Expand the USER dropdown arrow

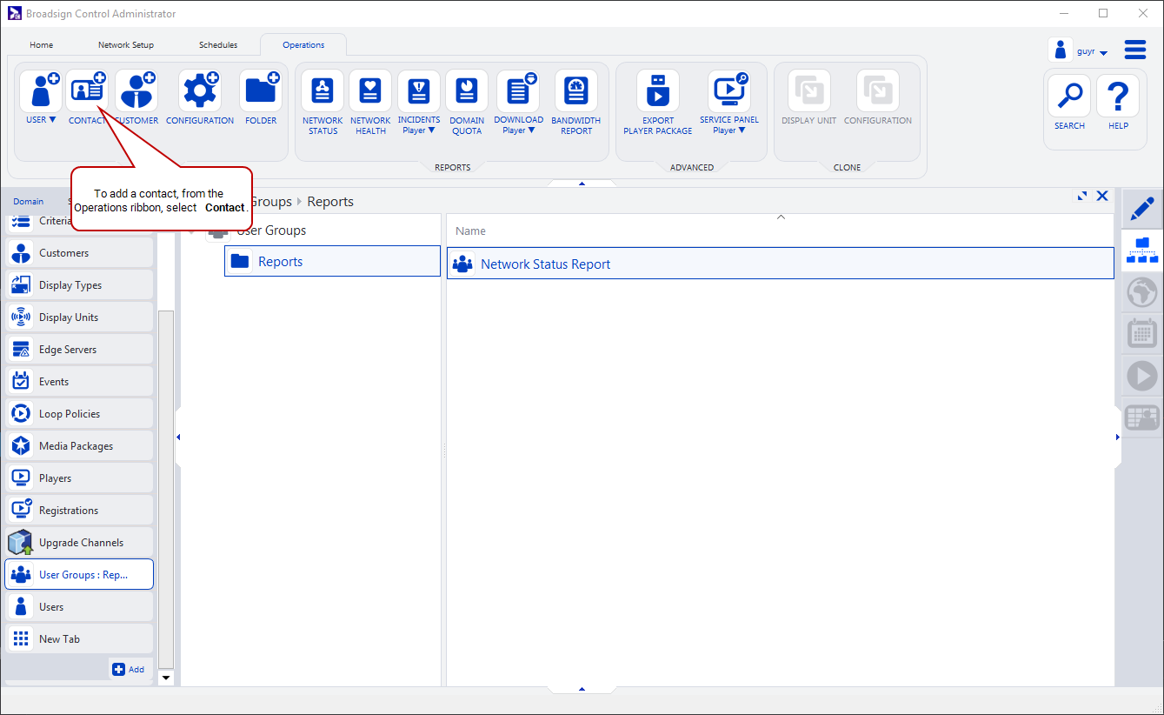[52, 120]
